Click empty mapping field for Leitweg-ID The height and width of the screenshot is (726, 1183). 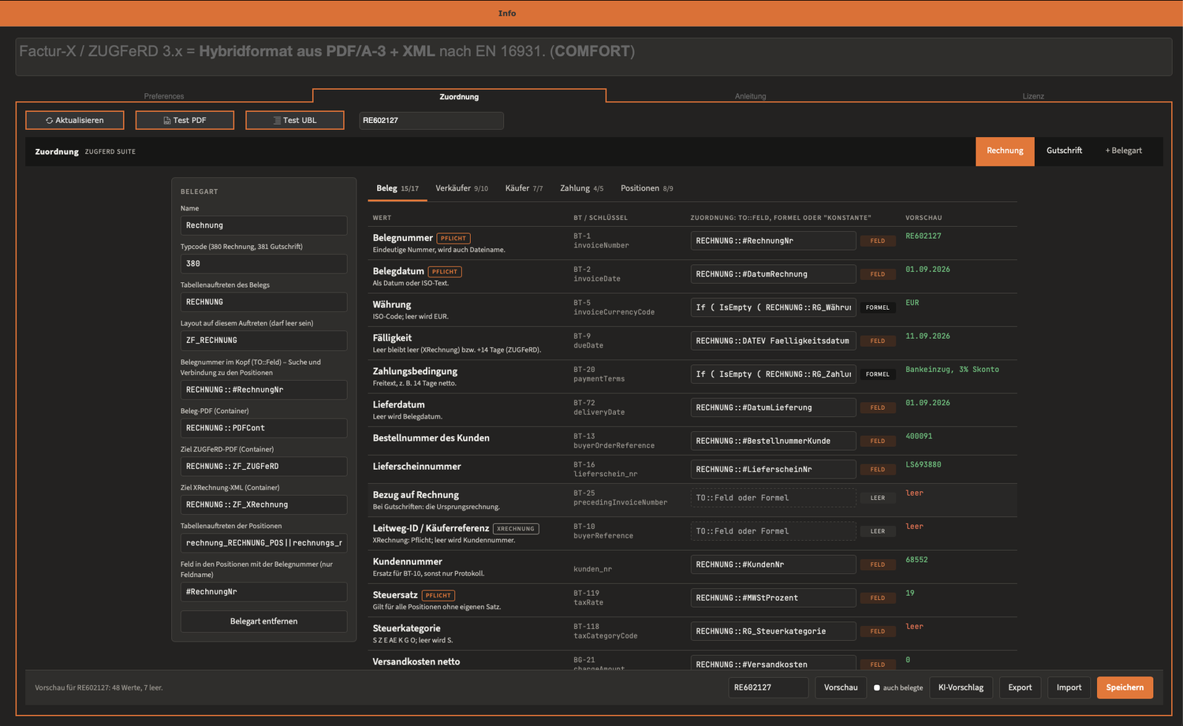pyautogui.click(x=773, y=531)
